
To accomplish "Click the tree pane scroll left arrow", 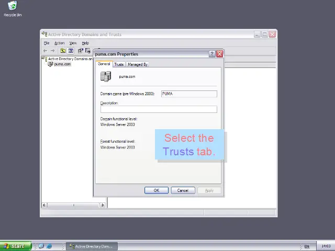I will (x=44, y=205).
